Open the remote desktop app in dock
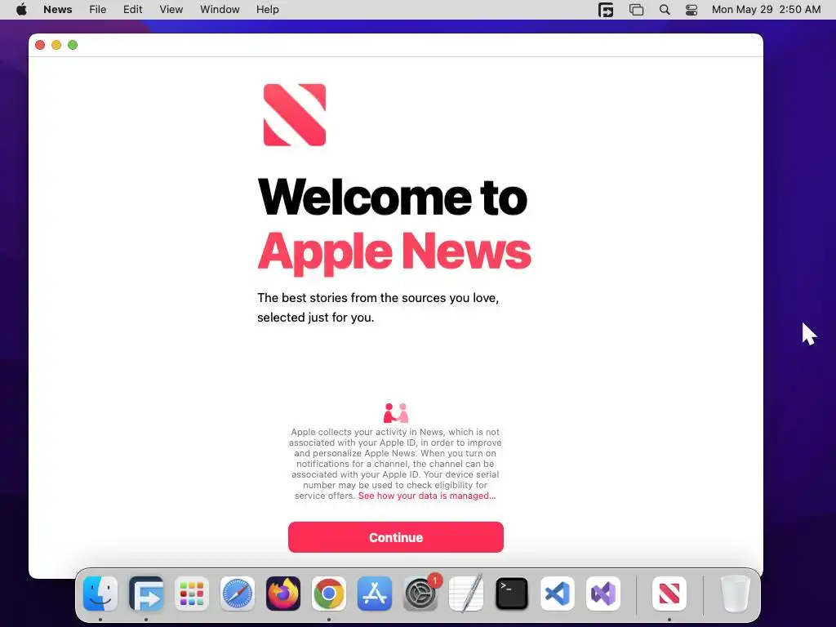Viewport: 836px width, 627px height. click(146, 594)
